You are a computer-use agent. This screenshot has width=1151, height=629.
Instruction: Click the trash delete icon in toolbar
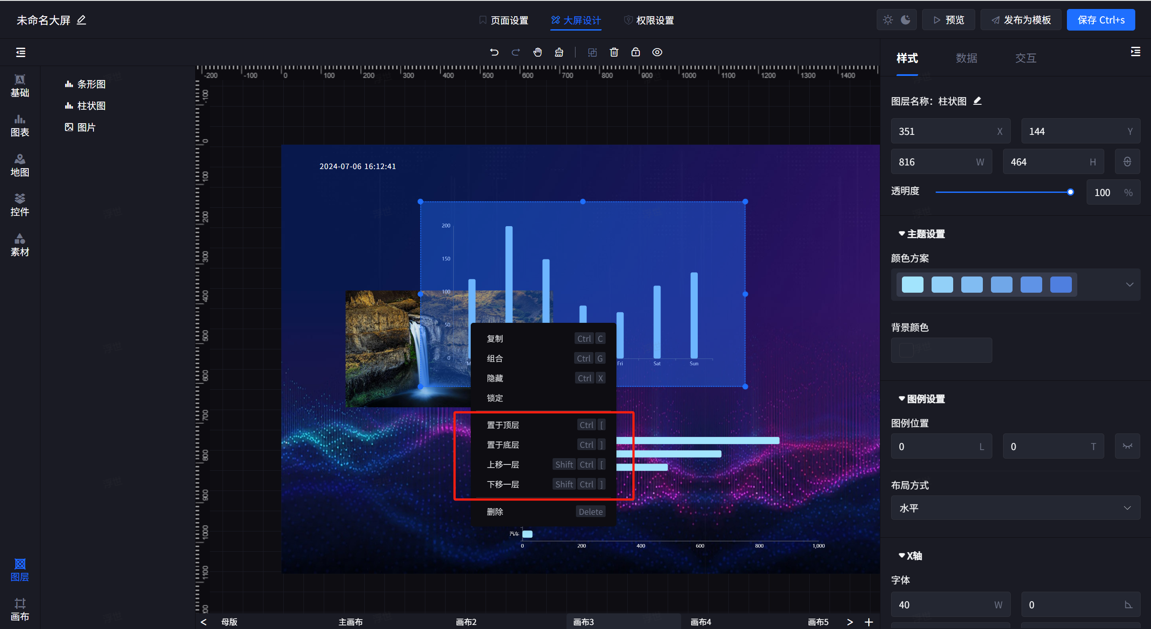(x=614, y=52)
